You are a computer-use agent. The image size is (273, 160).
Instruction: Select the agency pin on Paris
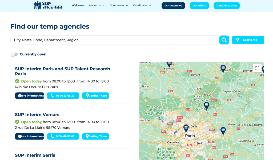(186, 129)
